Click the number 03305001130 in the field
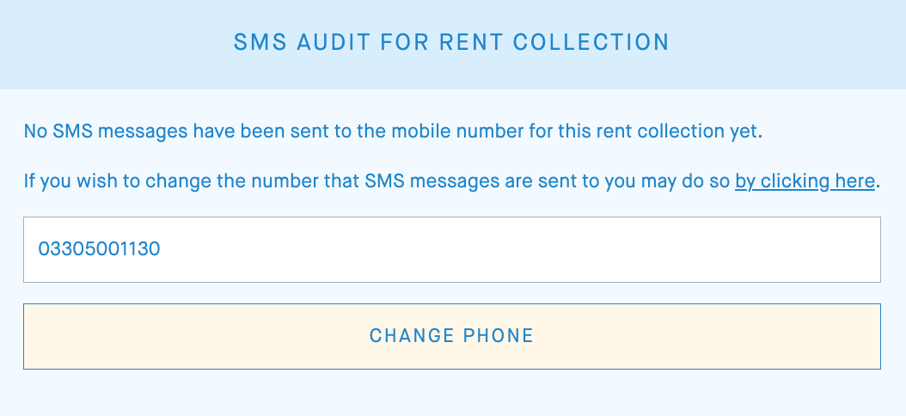Image resolution: width=906 pixels, height=416 pixels. (x=100, y=249)
